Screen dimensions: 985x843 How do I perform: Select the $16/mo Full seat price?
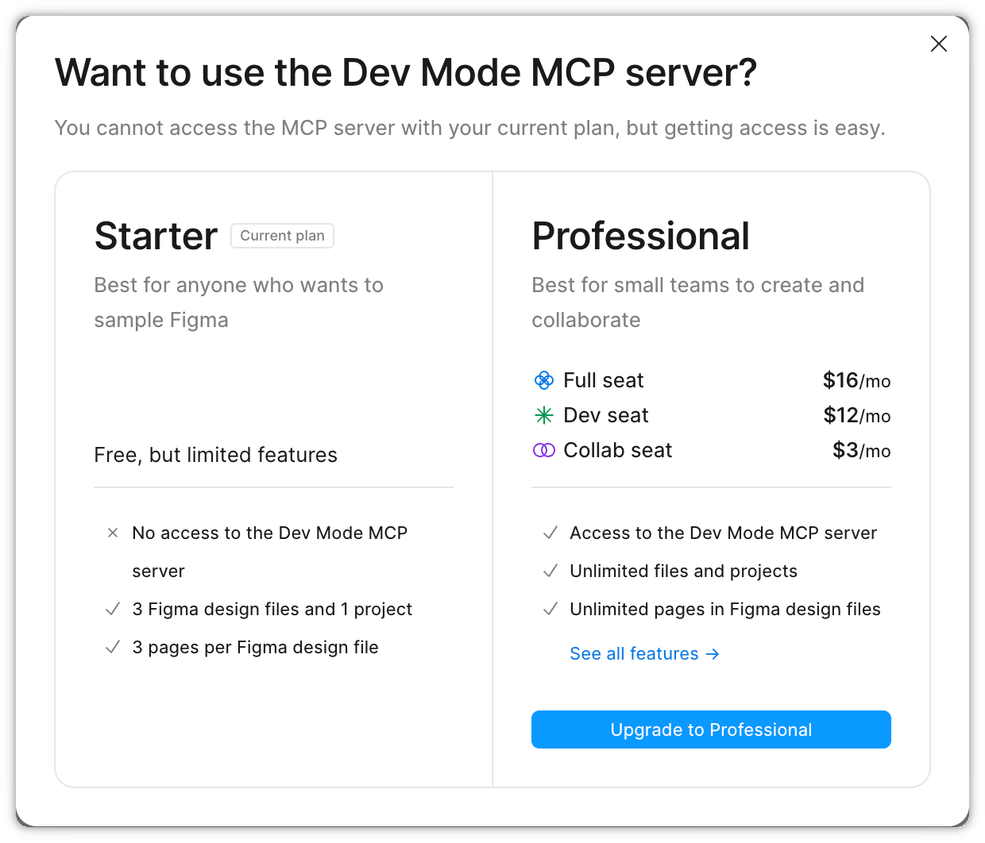[x=856, y=380]
